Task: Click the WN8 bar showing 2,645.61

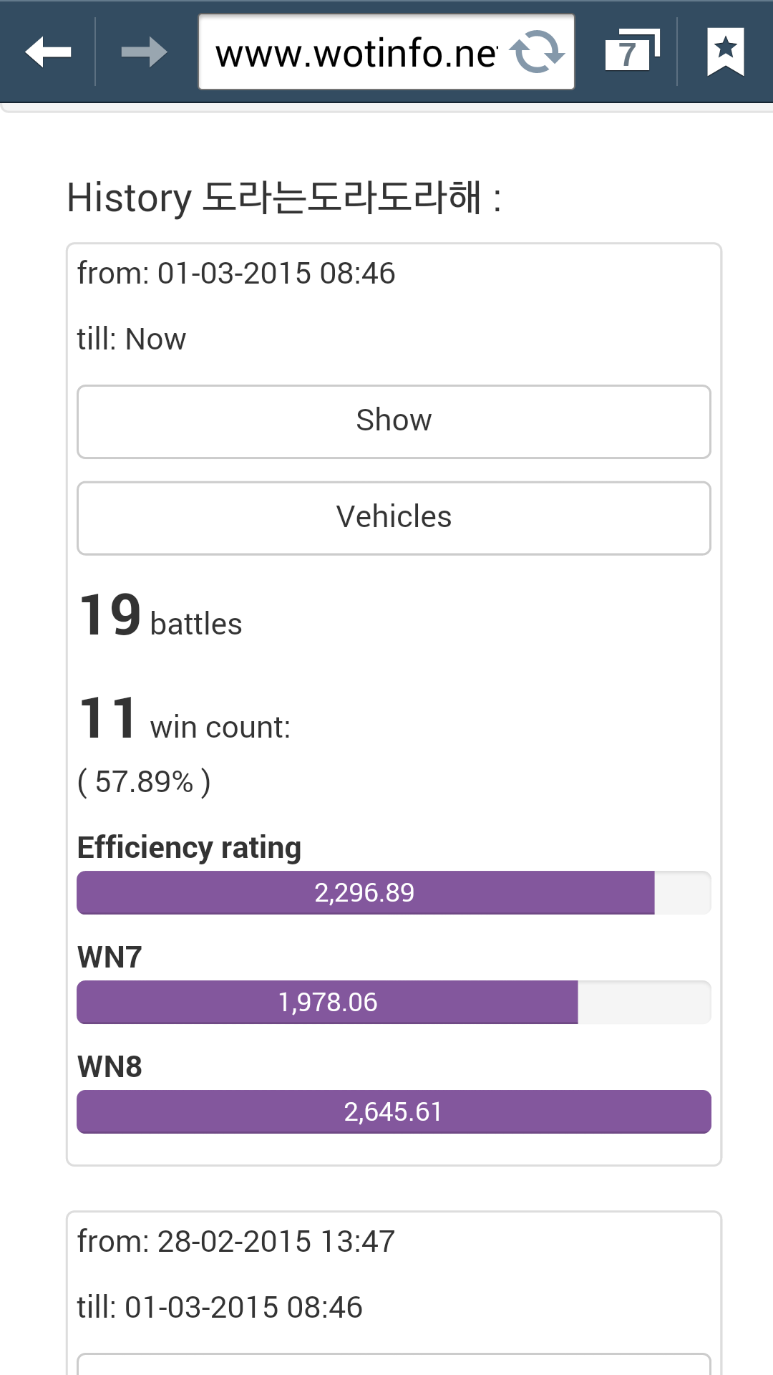Action: (394, 1111)
